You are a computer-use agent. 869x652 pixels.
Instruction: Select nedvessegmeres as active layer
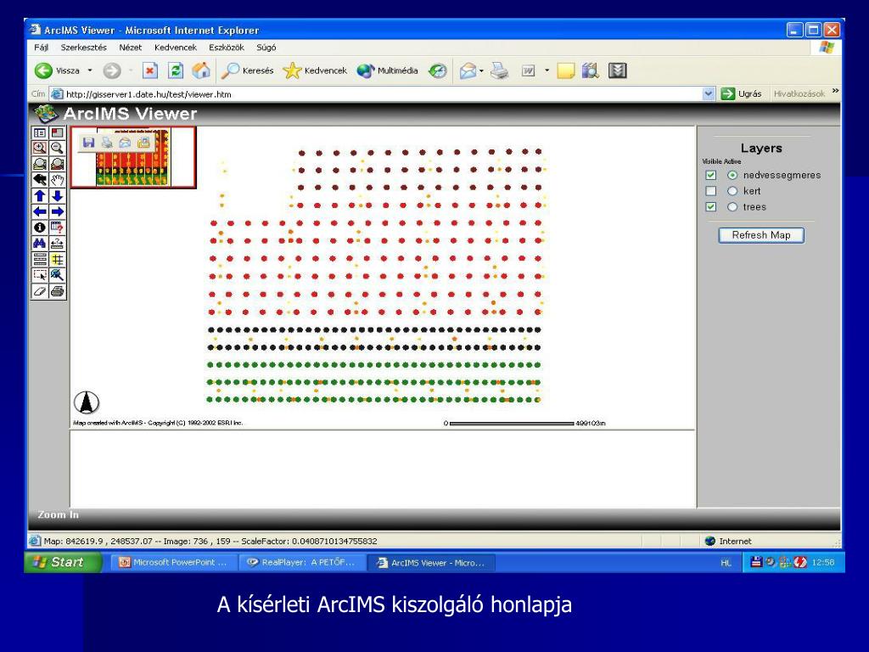click(732, 175)
